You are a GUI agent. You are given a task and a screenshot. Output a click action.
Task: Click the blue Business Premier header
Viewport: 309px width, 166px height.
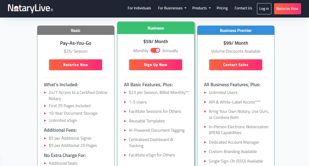pyautogui.click(x=236, y=31)
